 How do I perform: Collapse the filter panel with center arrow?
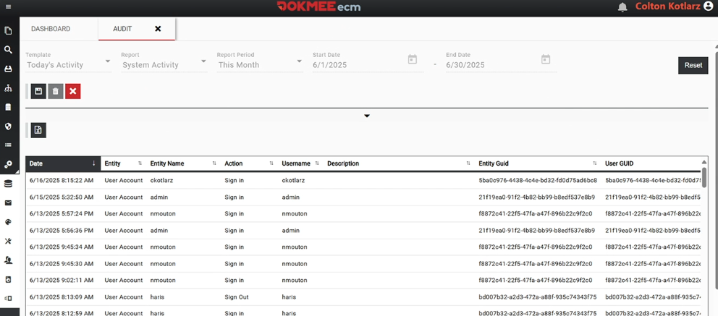367,116
